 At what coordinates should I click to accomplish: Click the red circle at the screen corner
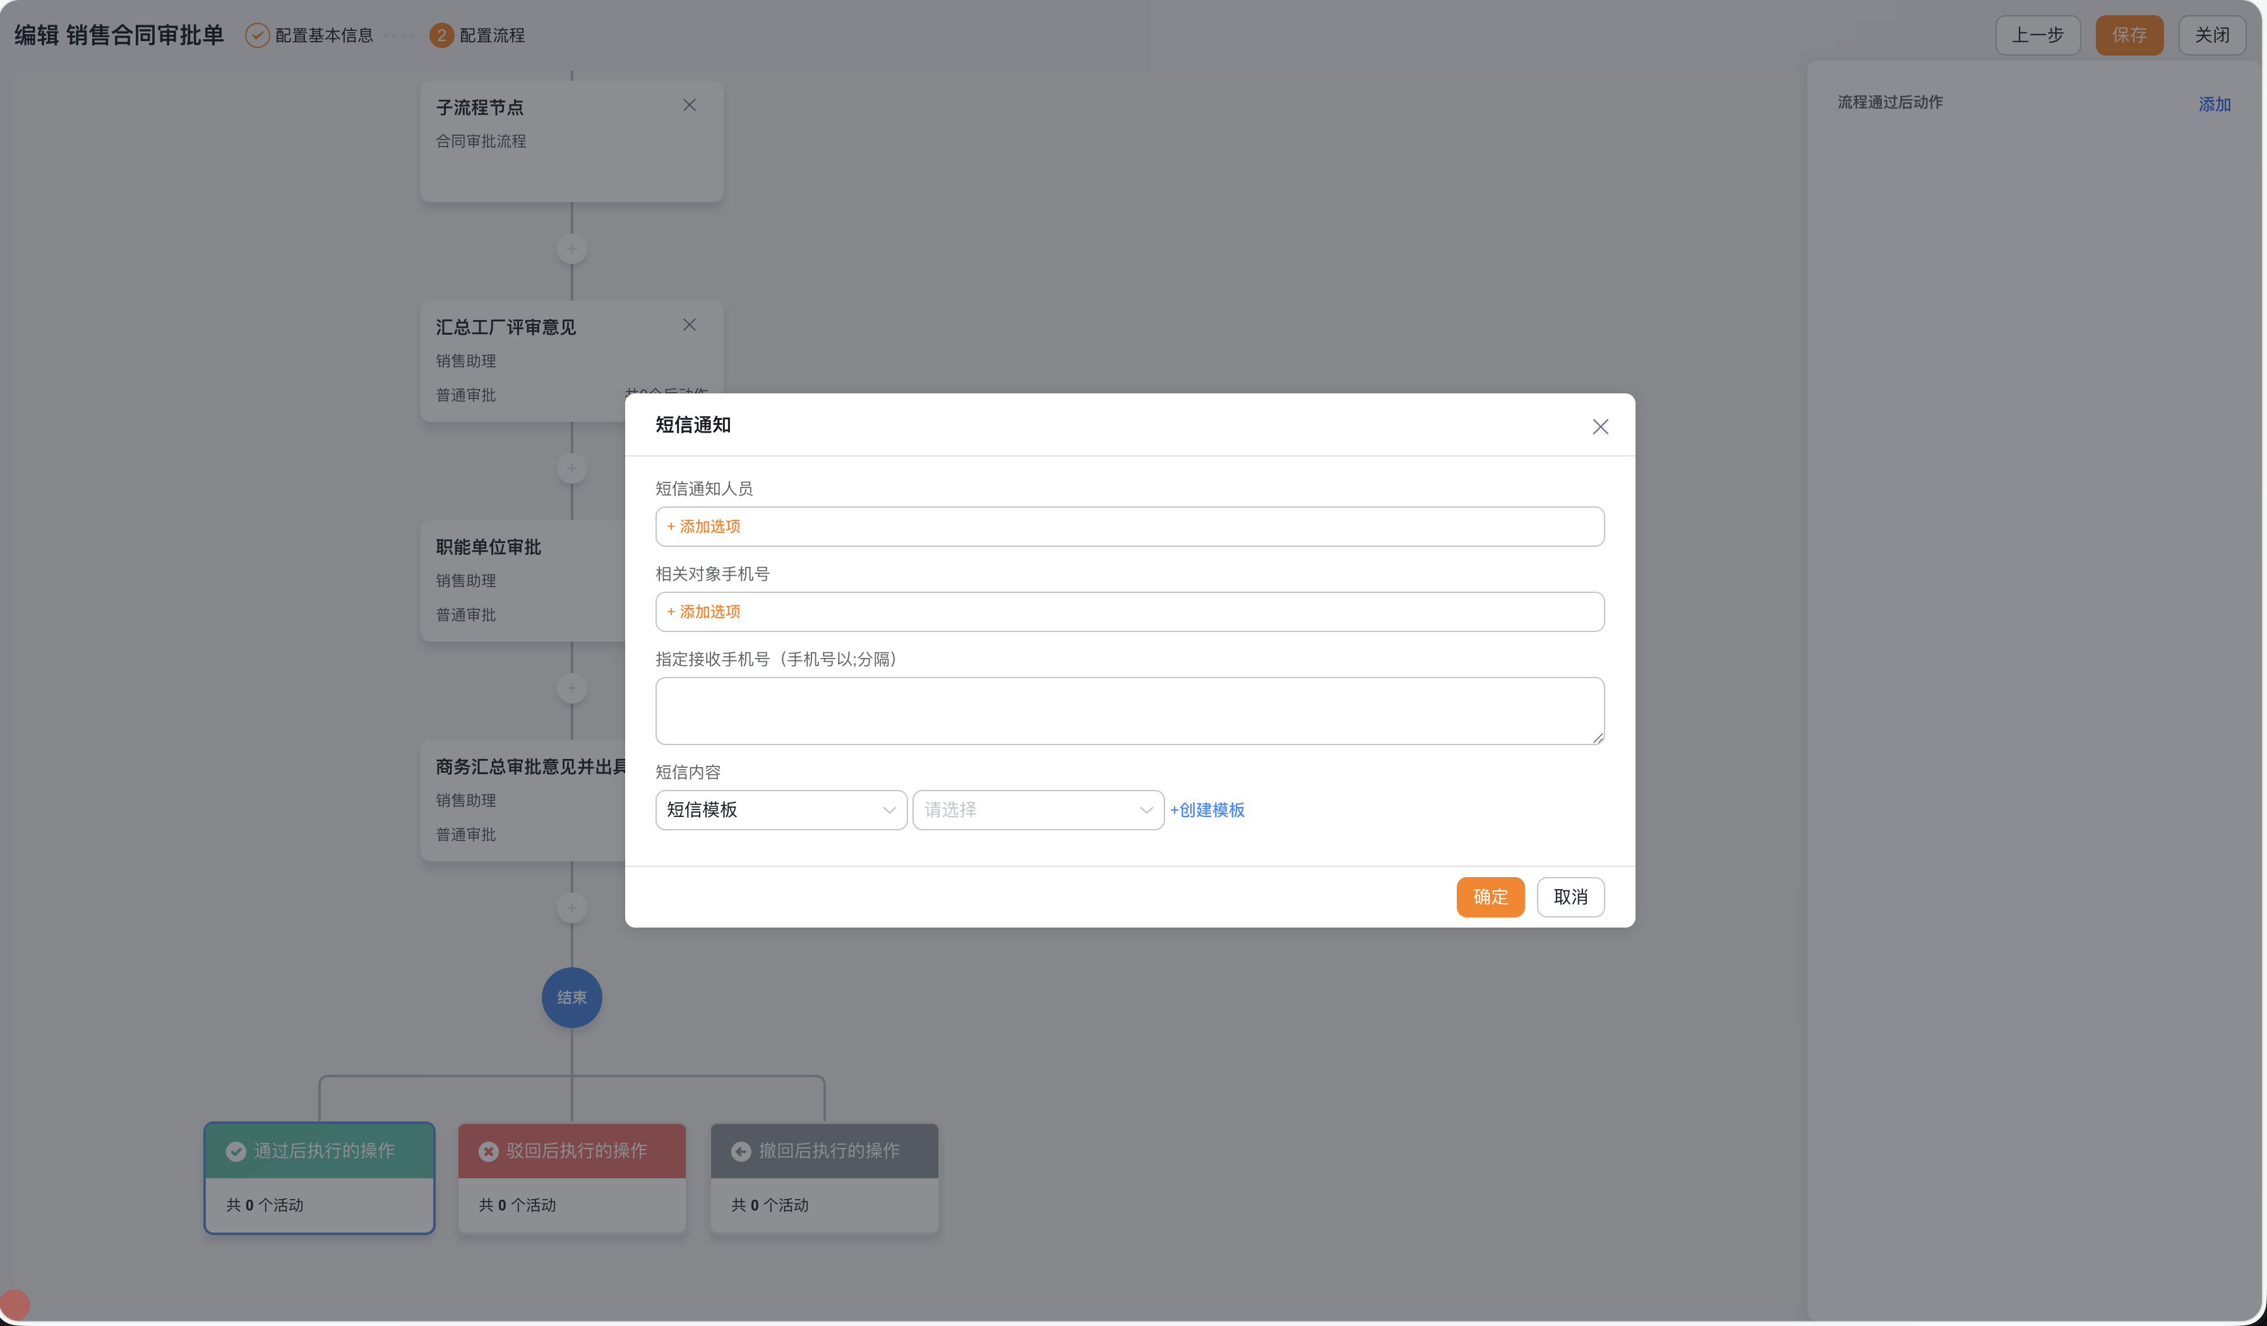pos(15,1305)
